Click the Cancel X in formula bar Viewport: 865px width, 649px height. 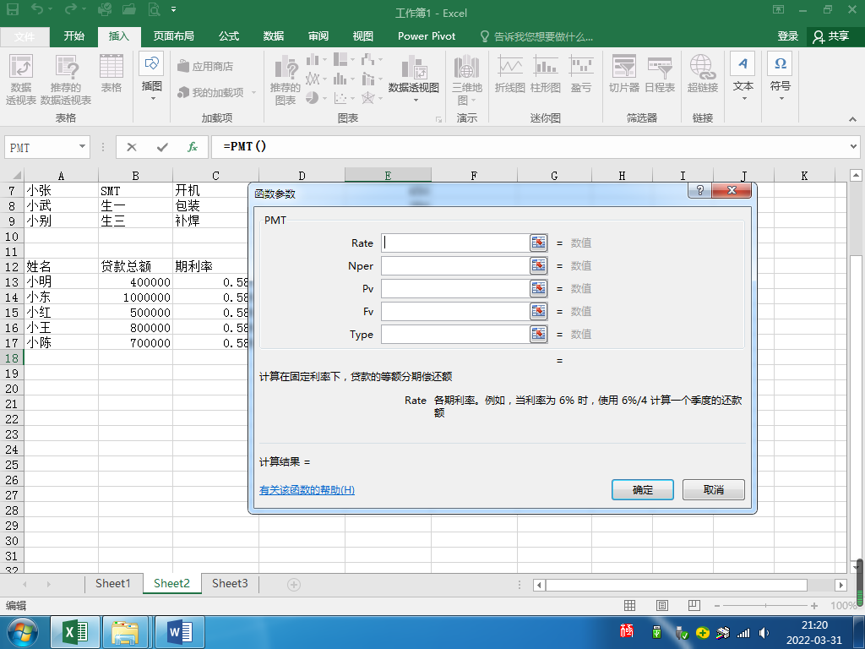click(x=131, y=147)
